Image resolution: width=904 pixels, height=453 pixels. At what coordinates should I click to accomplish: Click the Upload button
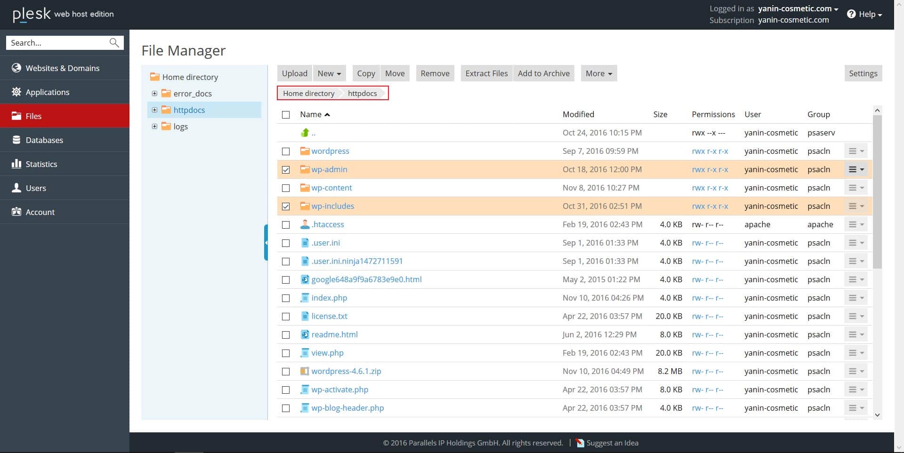tap(295, 73)
